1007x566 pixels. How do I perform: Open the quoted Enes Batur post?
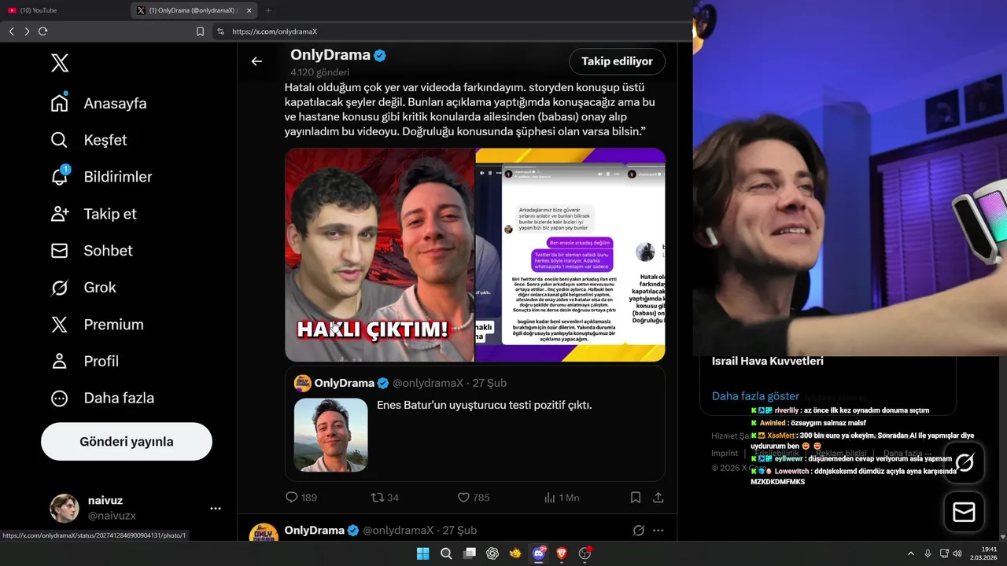[x=475, y=423]
